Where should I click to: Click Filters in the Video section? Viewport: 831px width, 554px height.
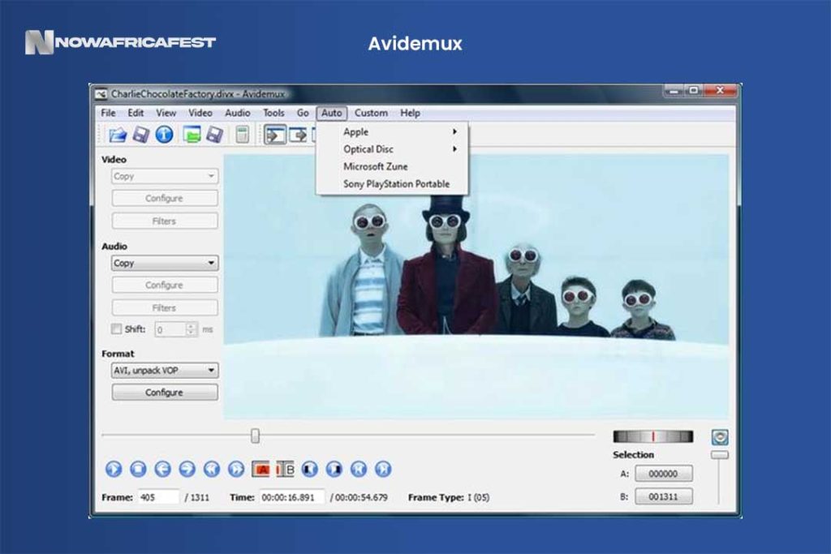pos(164,221)
